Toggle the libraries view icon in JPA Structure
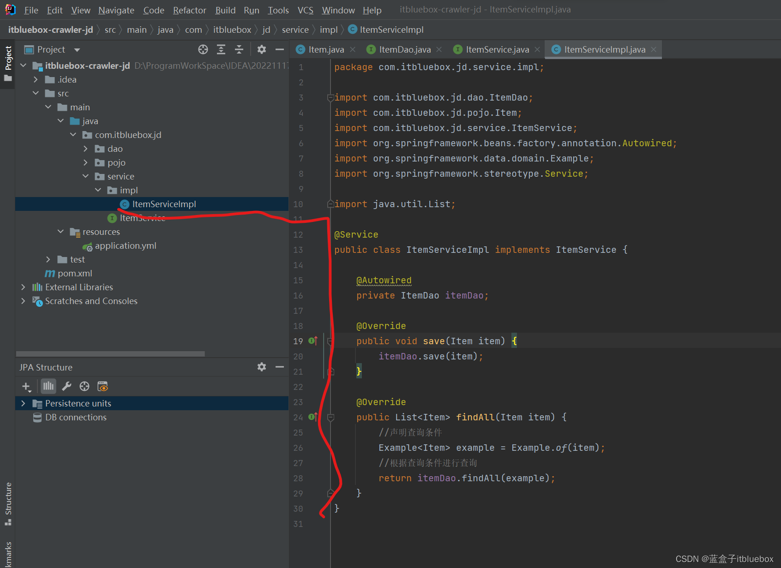Viewport: 781px width, 568px height. pos(48,386)
